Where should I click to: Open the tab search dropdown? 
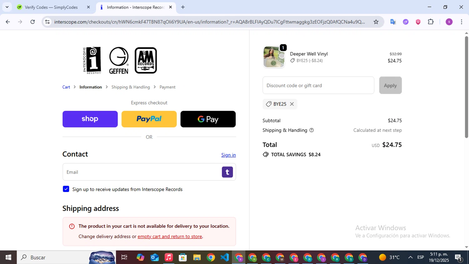pos(7,7)
